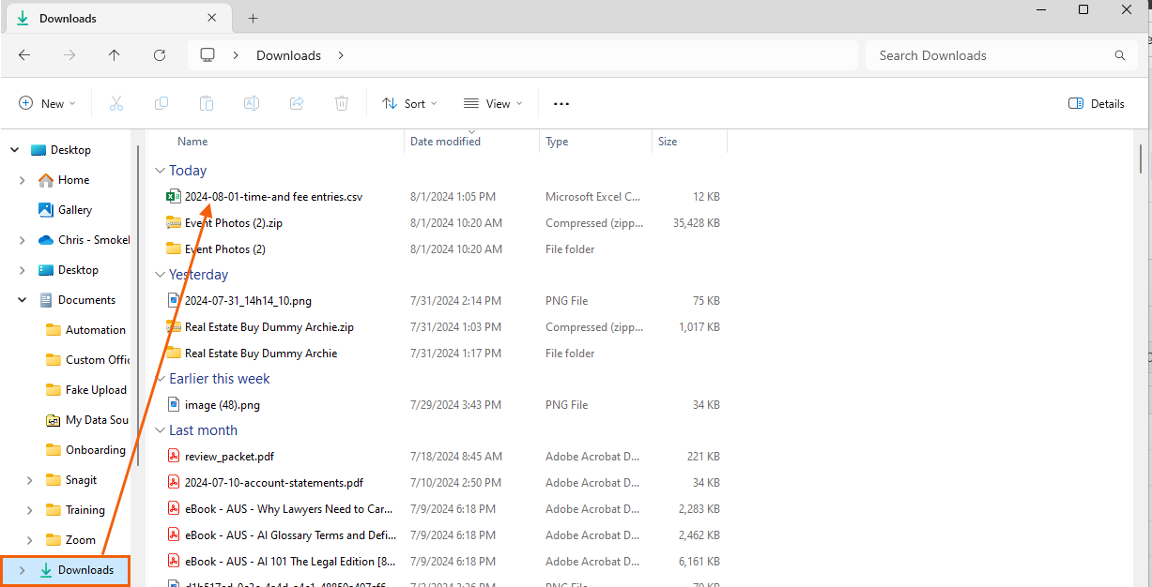Click the This PC monitor icon in address bar
This screenshot has height=587, width=1152.
point(207,55)
